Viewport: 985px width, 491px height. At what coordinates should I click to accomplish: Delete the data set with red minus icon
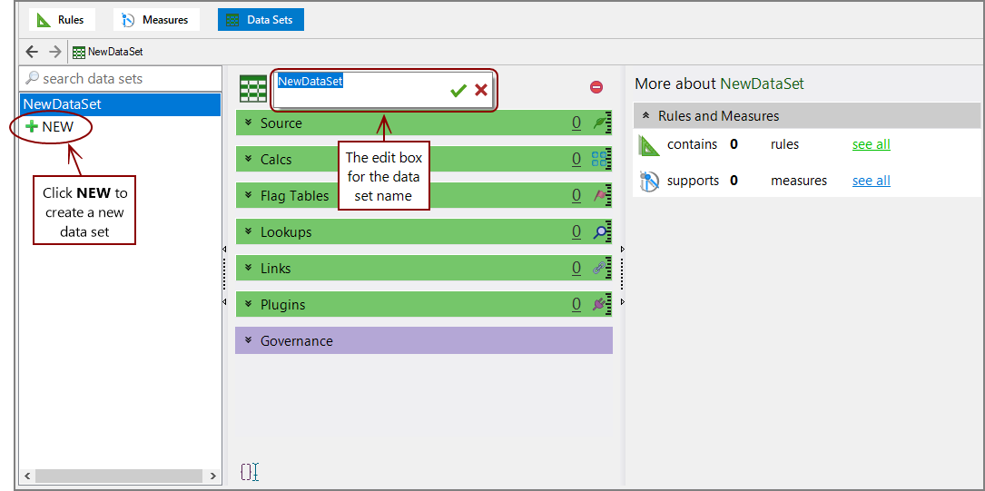[x=596, y=87]
